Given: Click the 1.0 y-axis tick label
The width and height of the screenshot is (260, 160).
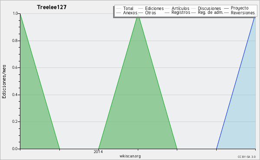Looking at the screenshot, I should click(15, 13).
